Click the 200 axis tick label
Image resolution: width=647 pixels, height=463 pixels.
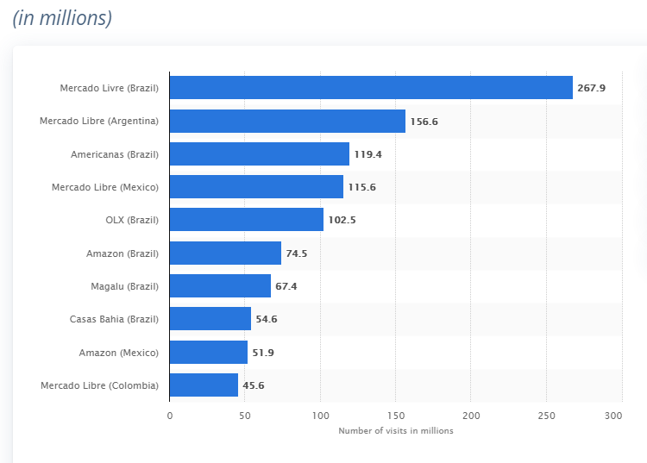[x=471, y=416]
